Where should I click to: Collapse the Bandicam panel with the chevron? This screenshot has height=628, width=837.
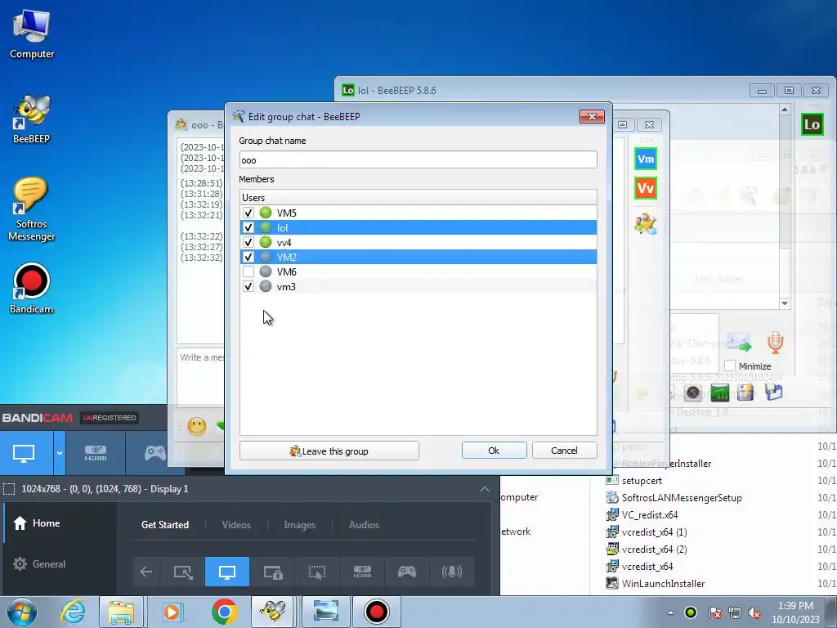point(484,489)
